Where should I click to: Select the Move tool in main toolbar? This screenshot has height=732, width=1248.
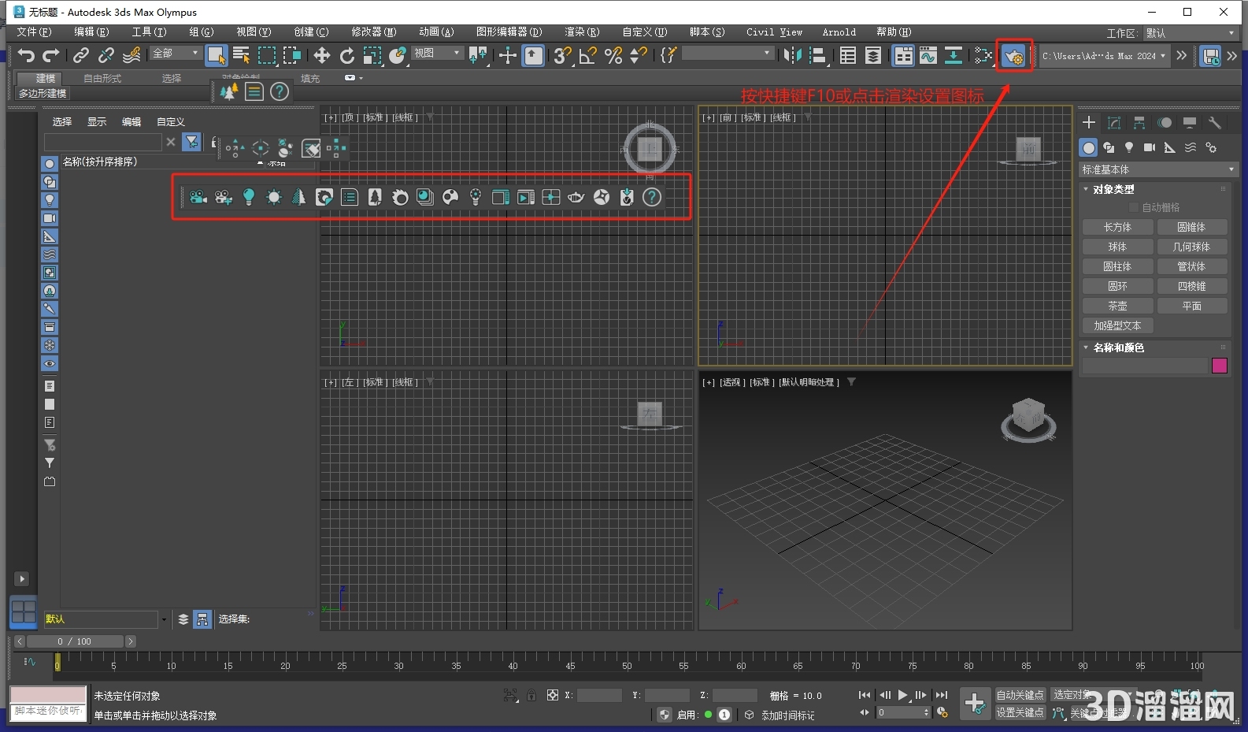[321, 55]
